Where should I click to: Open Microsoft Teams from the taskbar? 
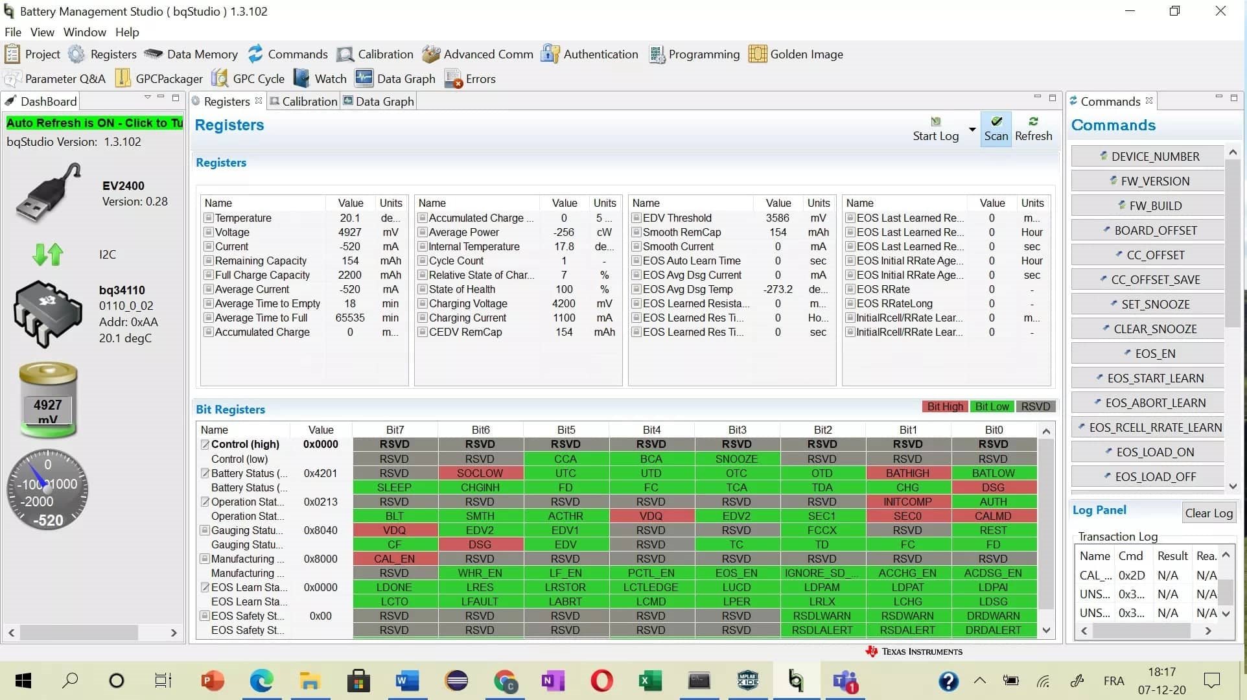(845, 681)
